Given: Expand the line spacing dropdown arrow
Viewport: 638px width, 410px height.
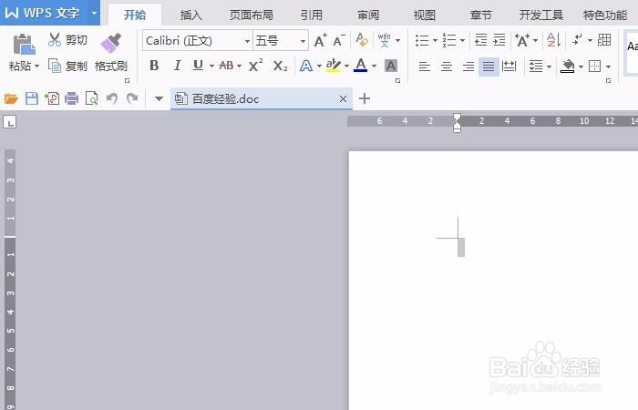Looking at the screenshot, I should (x=549, y=67).
